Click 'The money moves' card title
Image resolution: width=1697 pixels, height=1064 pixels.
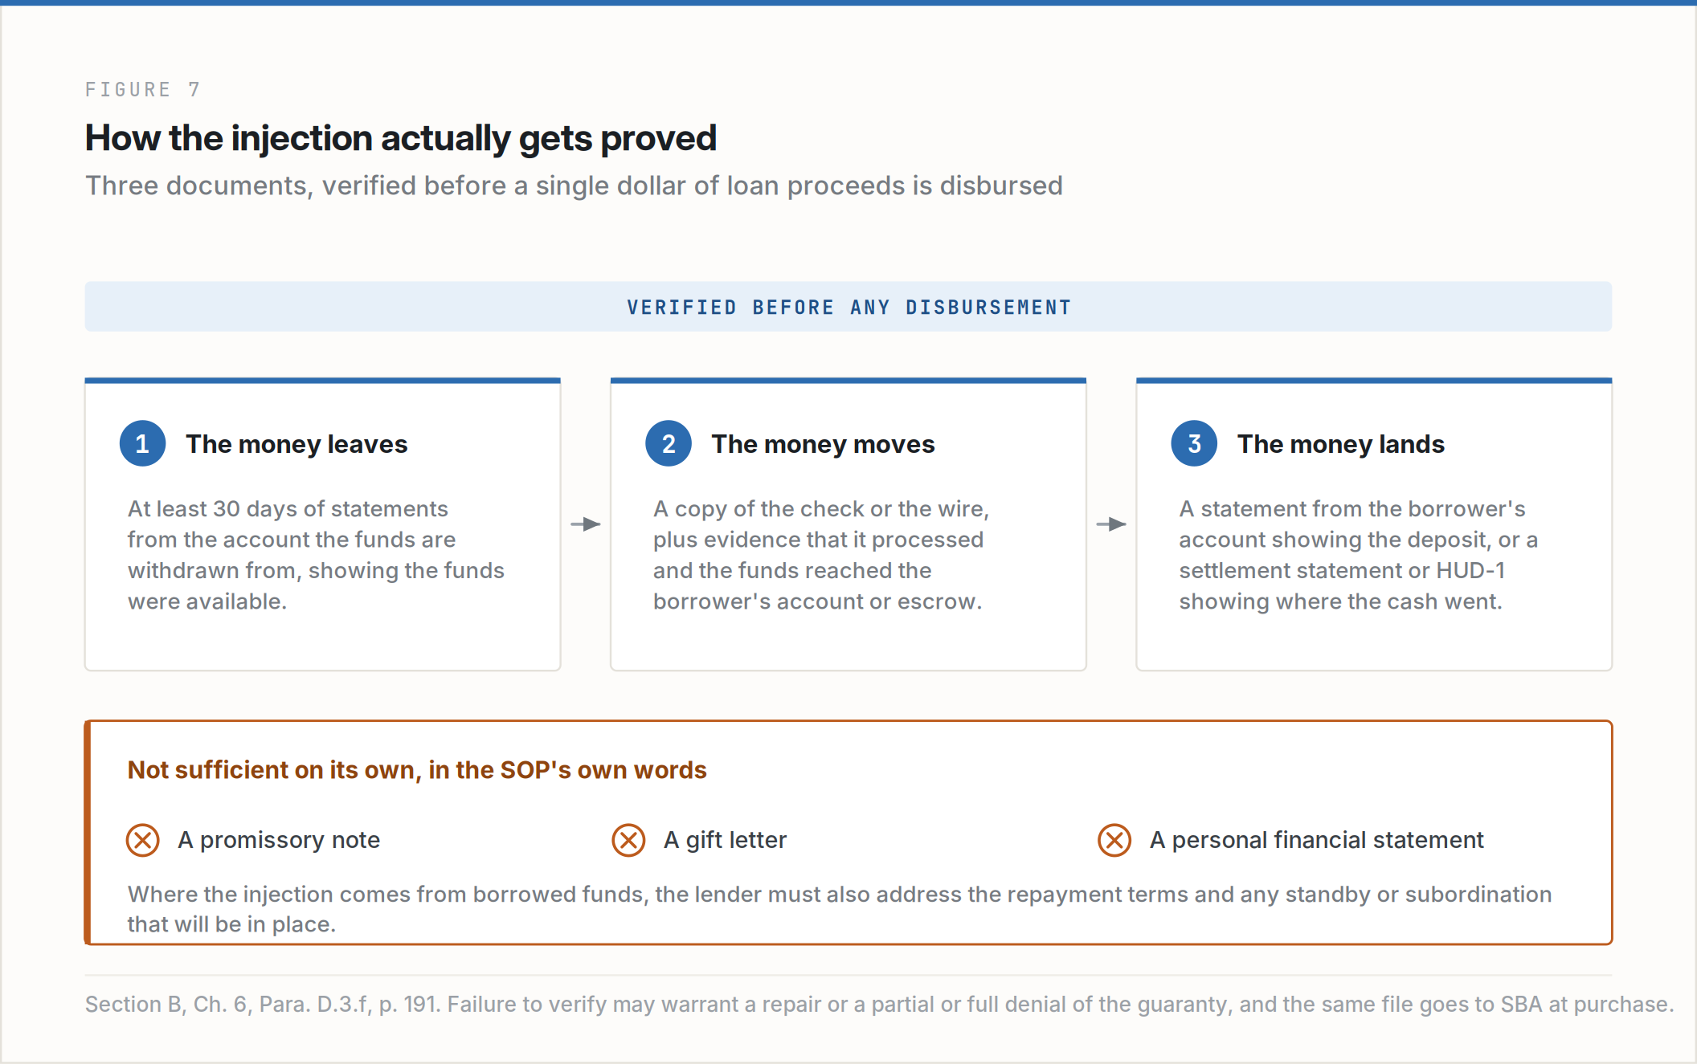(823, 444)
